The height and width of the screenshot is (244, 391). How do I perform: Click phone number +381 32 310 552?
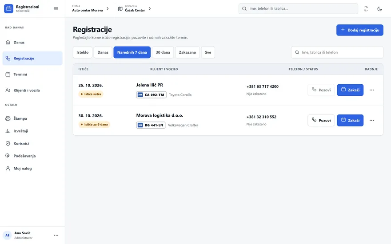(x=261, y=117)
